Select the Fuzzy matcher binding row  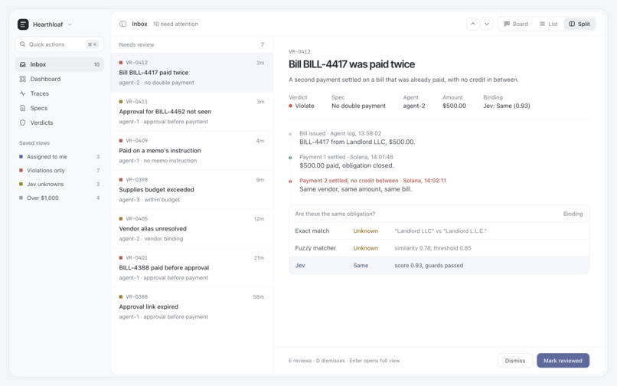coord(439,248)
